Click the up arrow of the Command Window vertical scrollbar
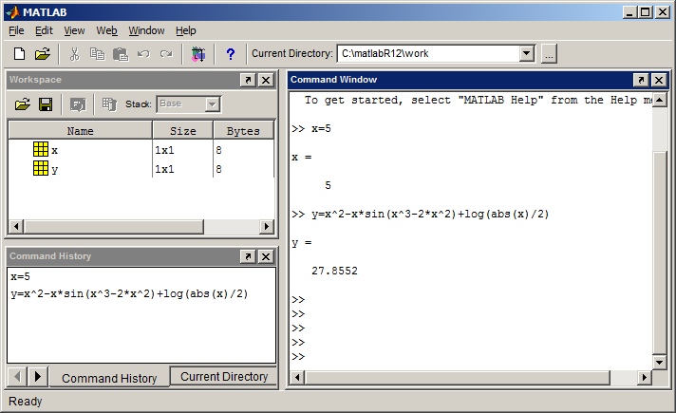676x413 pixels. coord(660,100)
